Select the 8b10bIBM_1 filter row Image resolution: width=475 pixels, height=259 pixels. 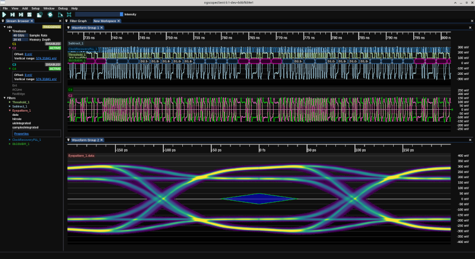pos(21,144)
